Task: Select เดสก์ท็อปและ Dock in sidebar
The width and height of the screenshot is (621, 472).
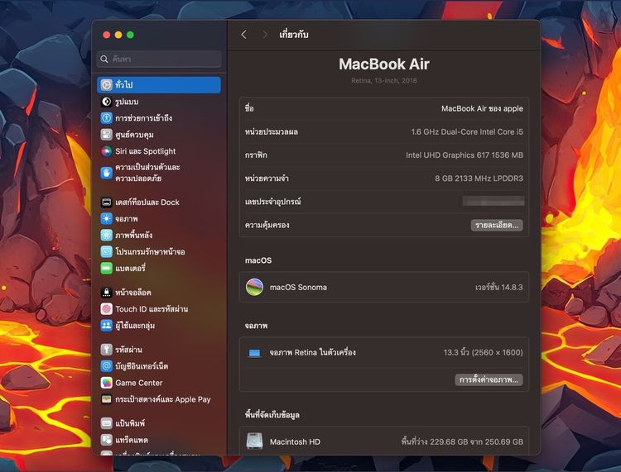Action: [147, 203]
